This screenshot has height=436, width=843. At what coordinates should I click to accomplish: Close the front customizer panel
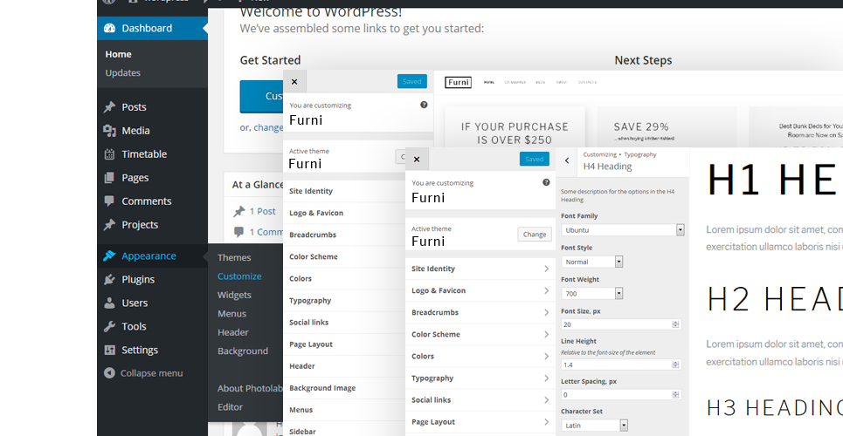pos(417,159)
